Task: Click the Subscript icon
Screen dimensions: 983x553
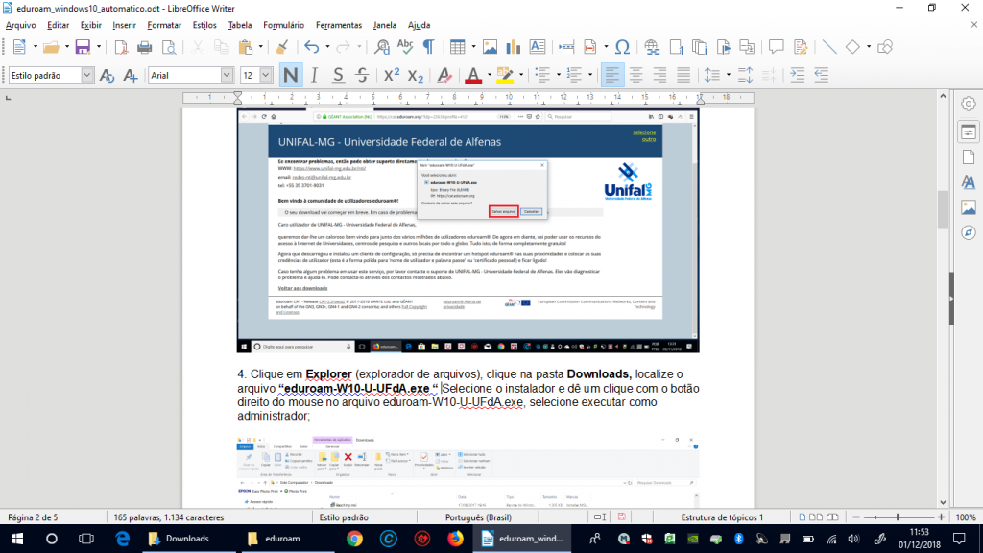Action: pyautogui.click(x=415, y=75)
